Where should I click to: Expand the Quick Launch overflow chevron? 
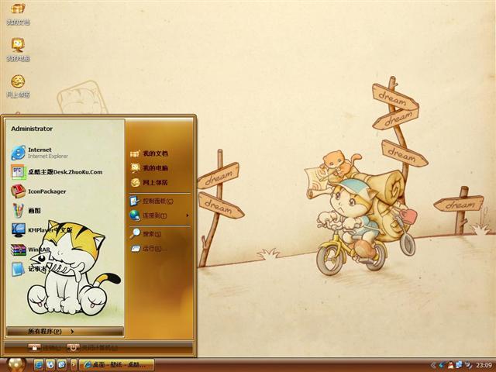click(x=74, y=365)
